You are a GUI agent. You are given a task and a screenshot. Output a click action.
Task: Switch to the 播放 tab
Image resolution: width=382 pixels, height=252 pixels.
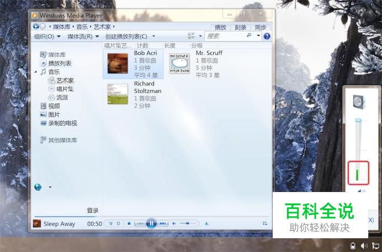[x=220, y=27]
